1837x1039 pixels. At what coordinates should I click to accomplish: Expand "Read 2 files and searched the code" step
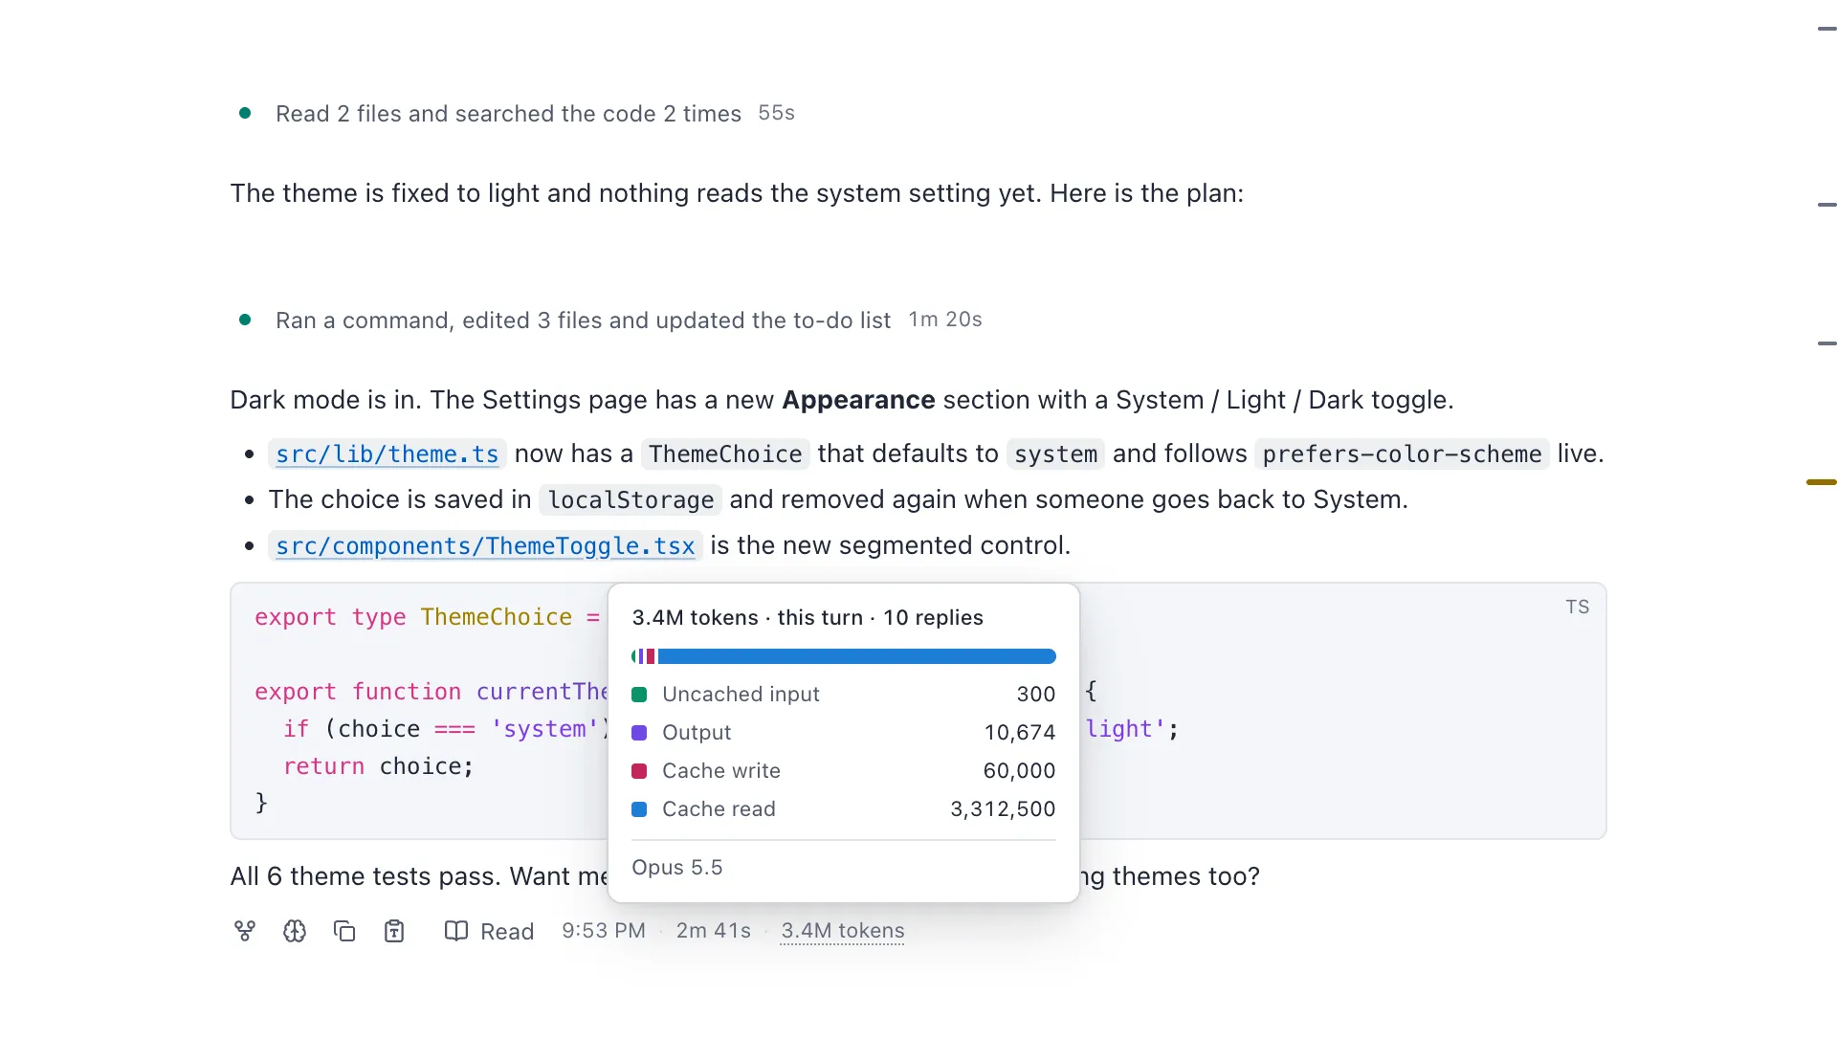pos(508,114)
